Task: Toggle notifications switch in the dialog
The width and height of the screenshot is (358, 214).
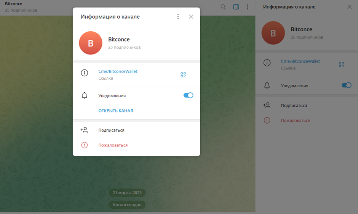Action: tap(189, 95)
